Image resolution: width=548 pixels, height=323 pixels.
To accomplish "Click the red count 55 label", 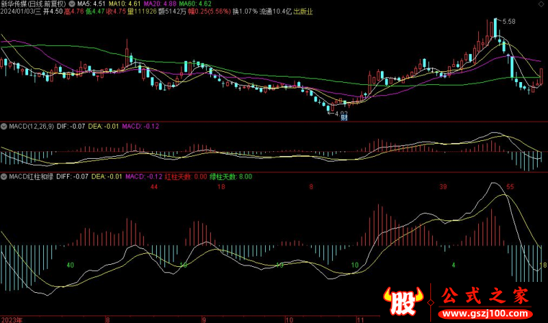I will [510, 188].
